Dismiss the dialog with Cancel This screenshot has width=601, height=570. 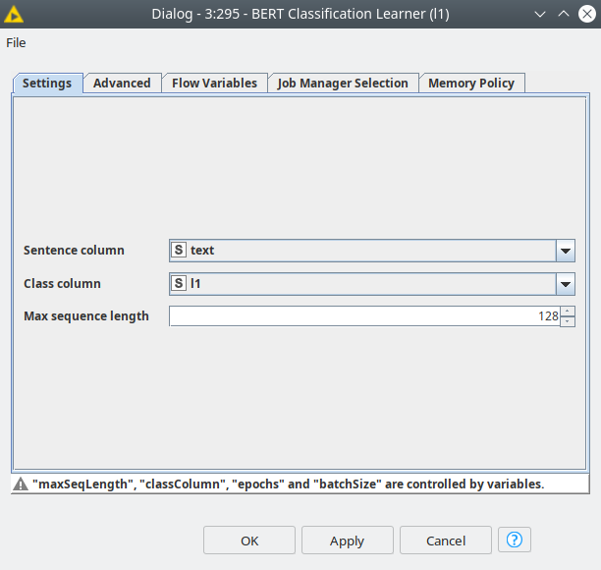446,541
